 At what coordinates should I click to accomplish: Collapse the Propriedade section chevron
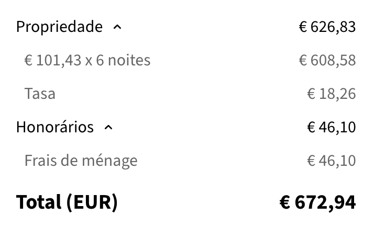(x=117, y=27)
